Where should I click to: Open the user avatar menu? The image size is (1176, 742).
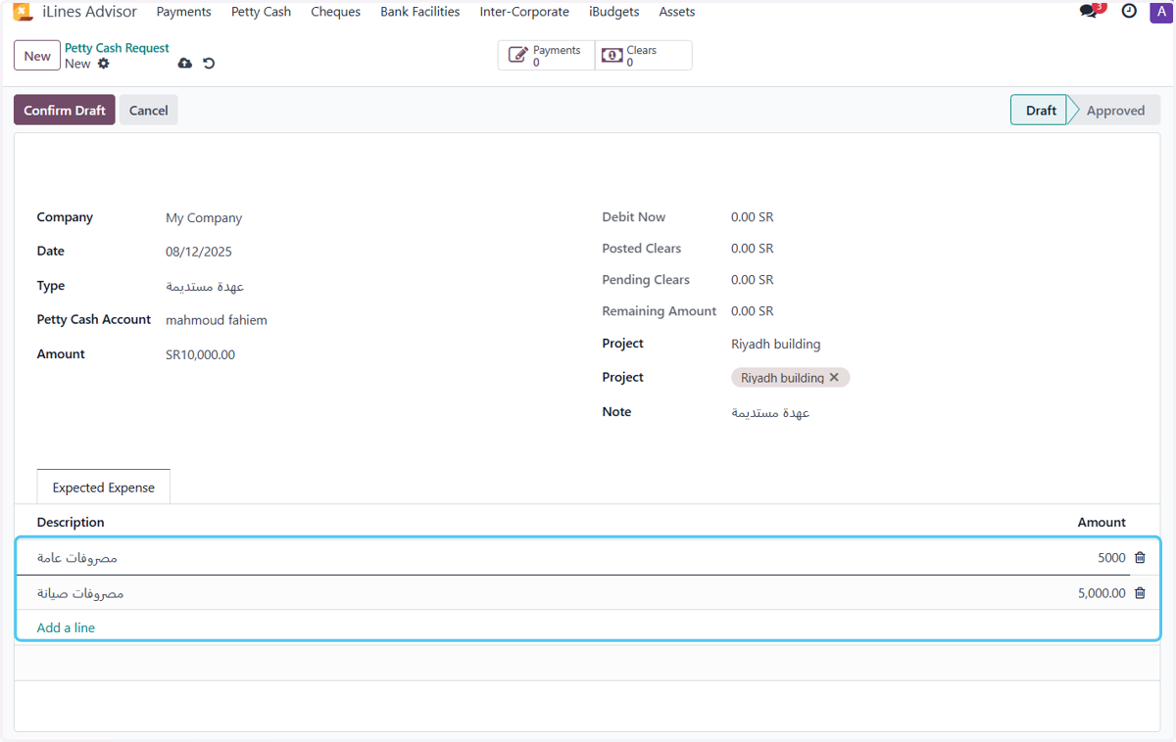click(1159, 12)
